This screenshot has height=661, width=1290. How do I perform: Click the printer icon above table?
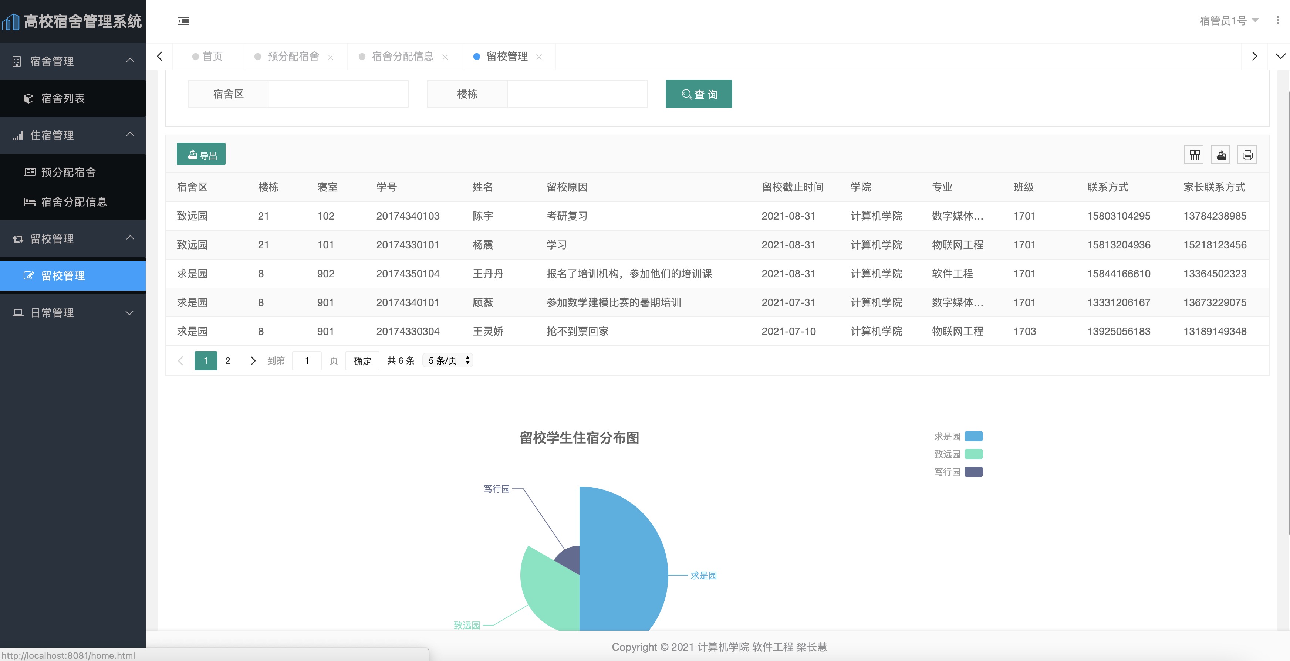1247,155
